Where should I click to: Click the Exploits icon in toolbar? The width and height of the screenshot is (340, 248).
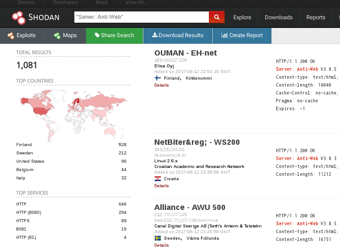11,35
